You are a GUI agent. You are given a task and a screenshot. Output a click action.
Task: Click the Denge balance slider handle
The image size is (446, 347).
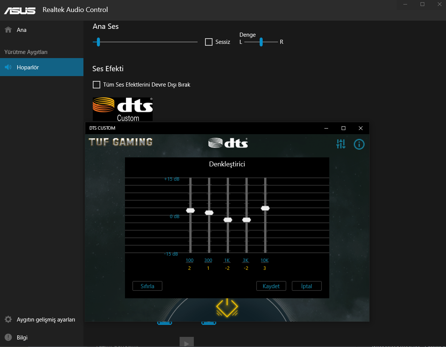[x=261, y=42]
